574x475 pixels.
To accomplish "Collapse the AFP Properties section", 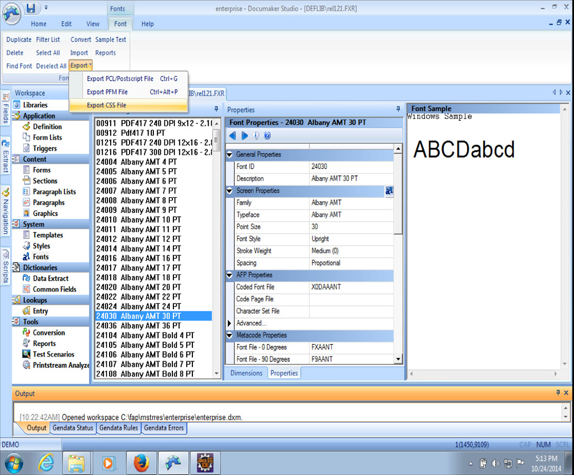I will (x=229, y=275).
